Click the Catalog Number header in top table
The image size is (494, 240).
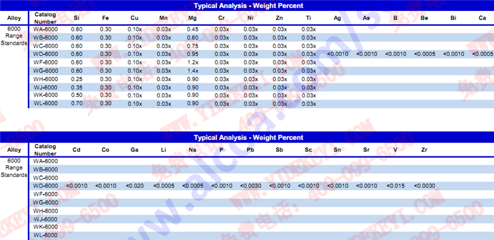[45, 18]
